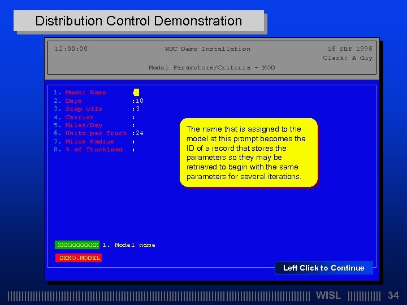Click the Left Click to Continue button

[324, 268]
